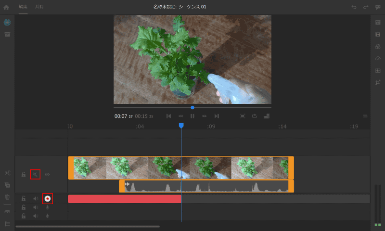The height and width of the screenshot is (231, 385).
Task: Toggle video track audio mute icon
Action: (x=35, y=174)
